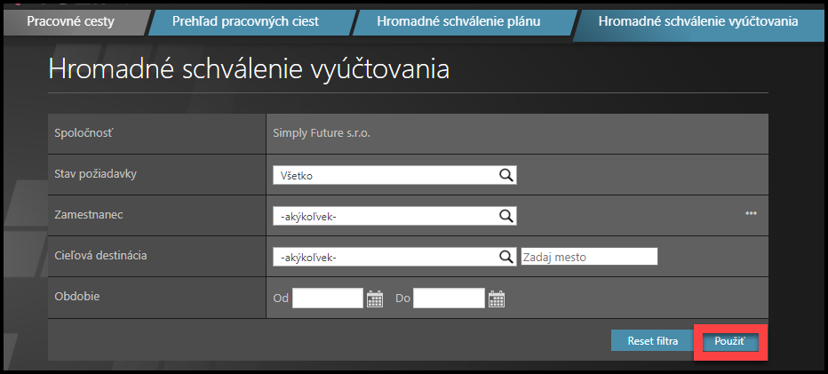Open the Cieľová destinácia -akýkoľvek- dropdown
The height and width of the screenshot is (374, 828).
click(385, 257)
